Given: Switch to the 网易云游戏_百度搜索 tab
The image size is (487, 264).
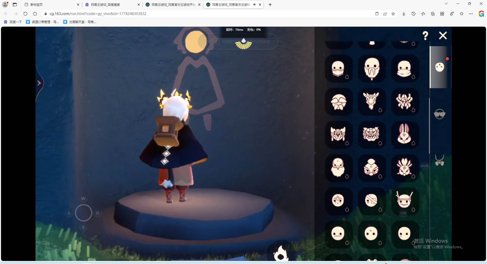Looking at the screenshot, I should (x=113, y=5).
